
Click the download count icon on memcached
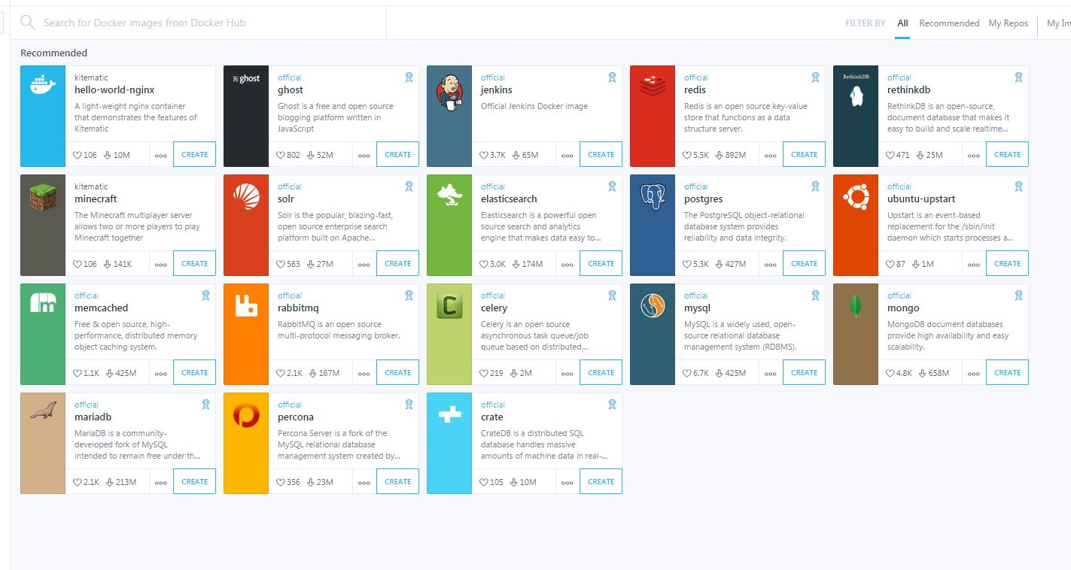[x=109, y=373]
